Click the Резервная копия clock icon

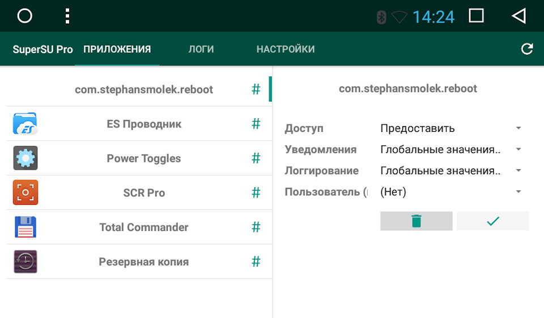pos(25,261)
